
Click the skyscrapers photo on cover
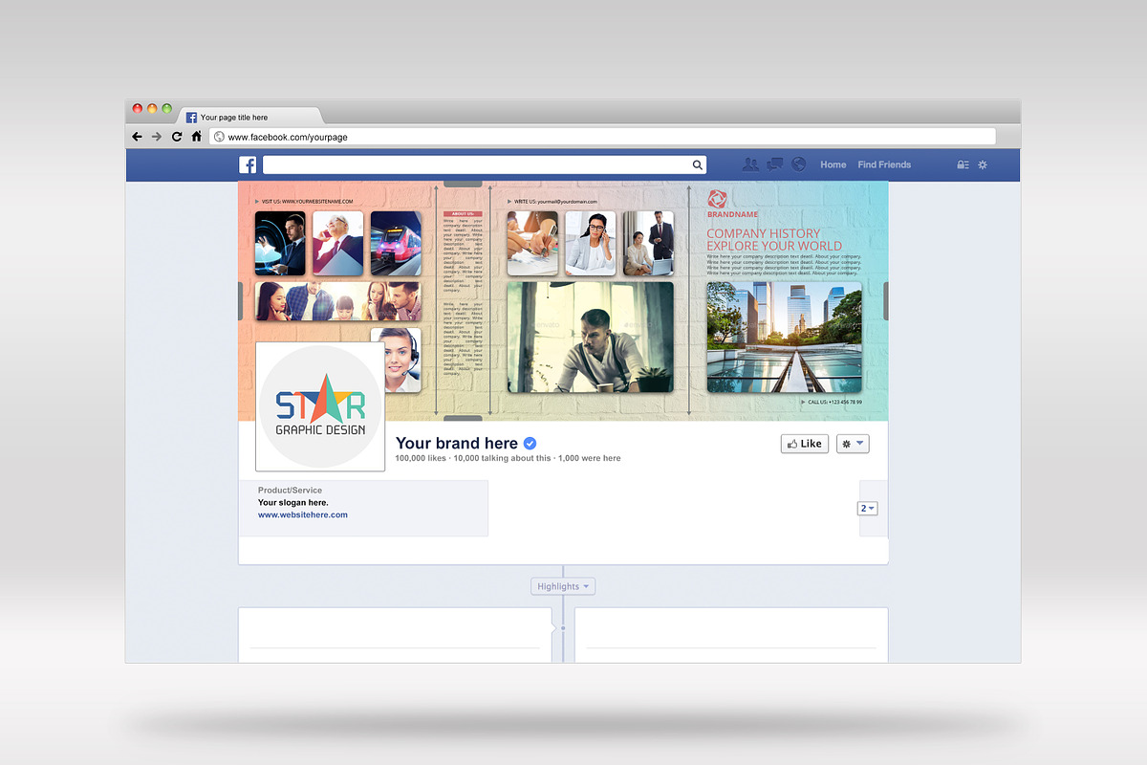[784, 337]
